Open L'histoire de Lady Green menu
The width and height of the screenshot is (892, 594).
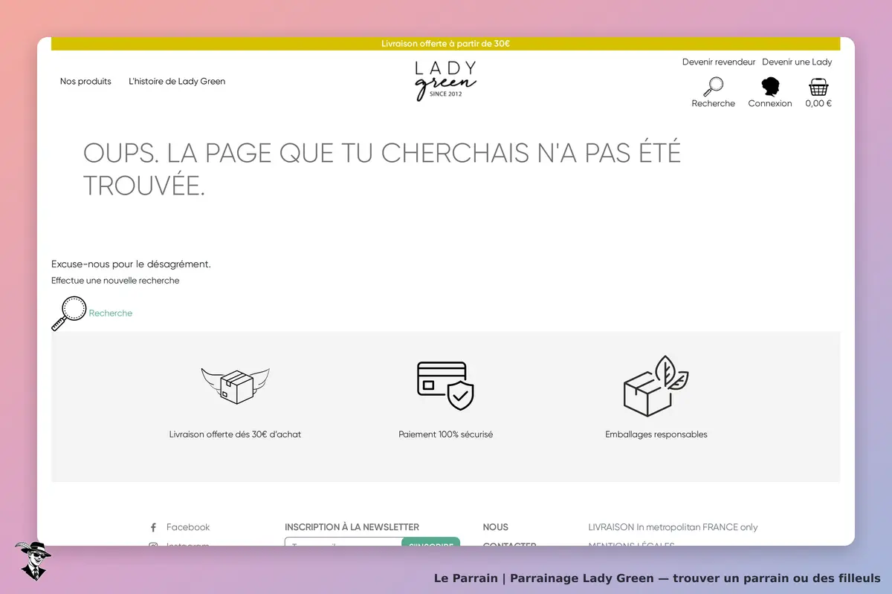177,82
